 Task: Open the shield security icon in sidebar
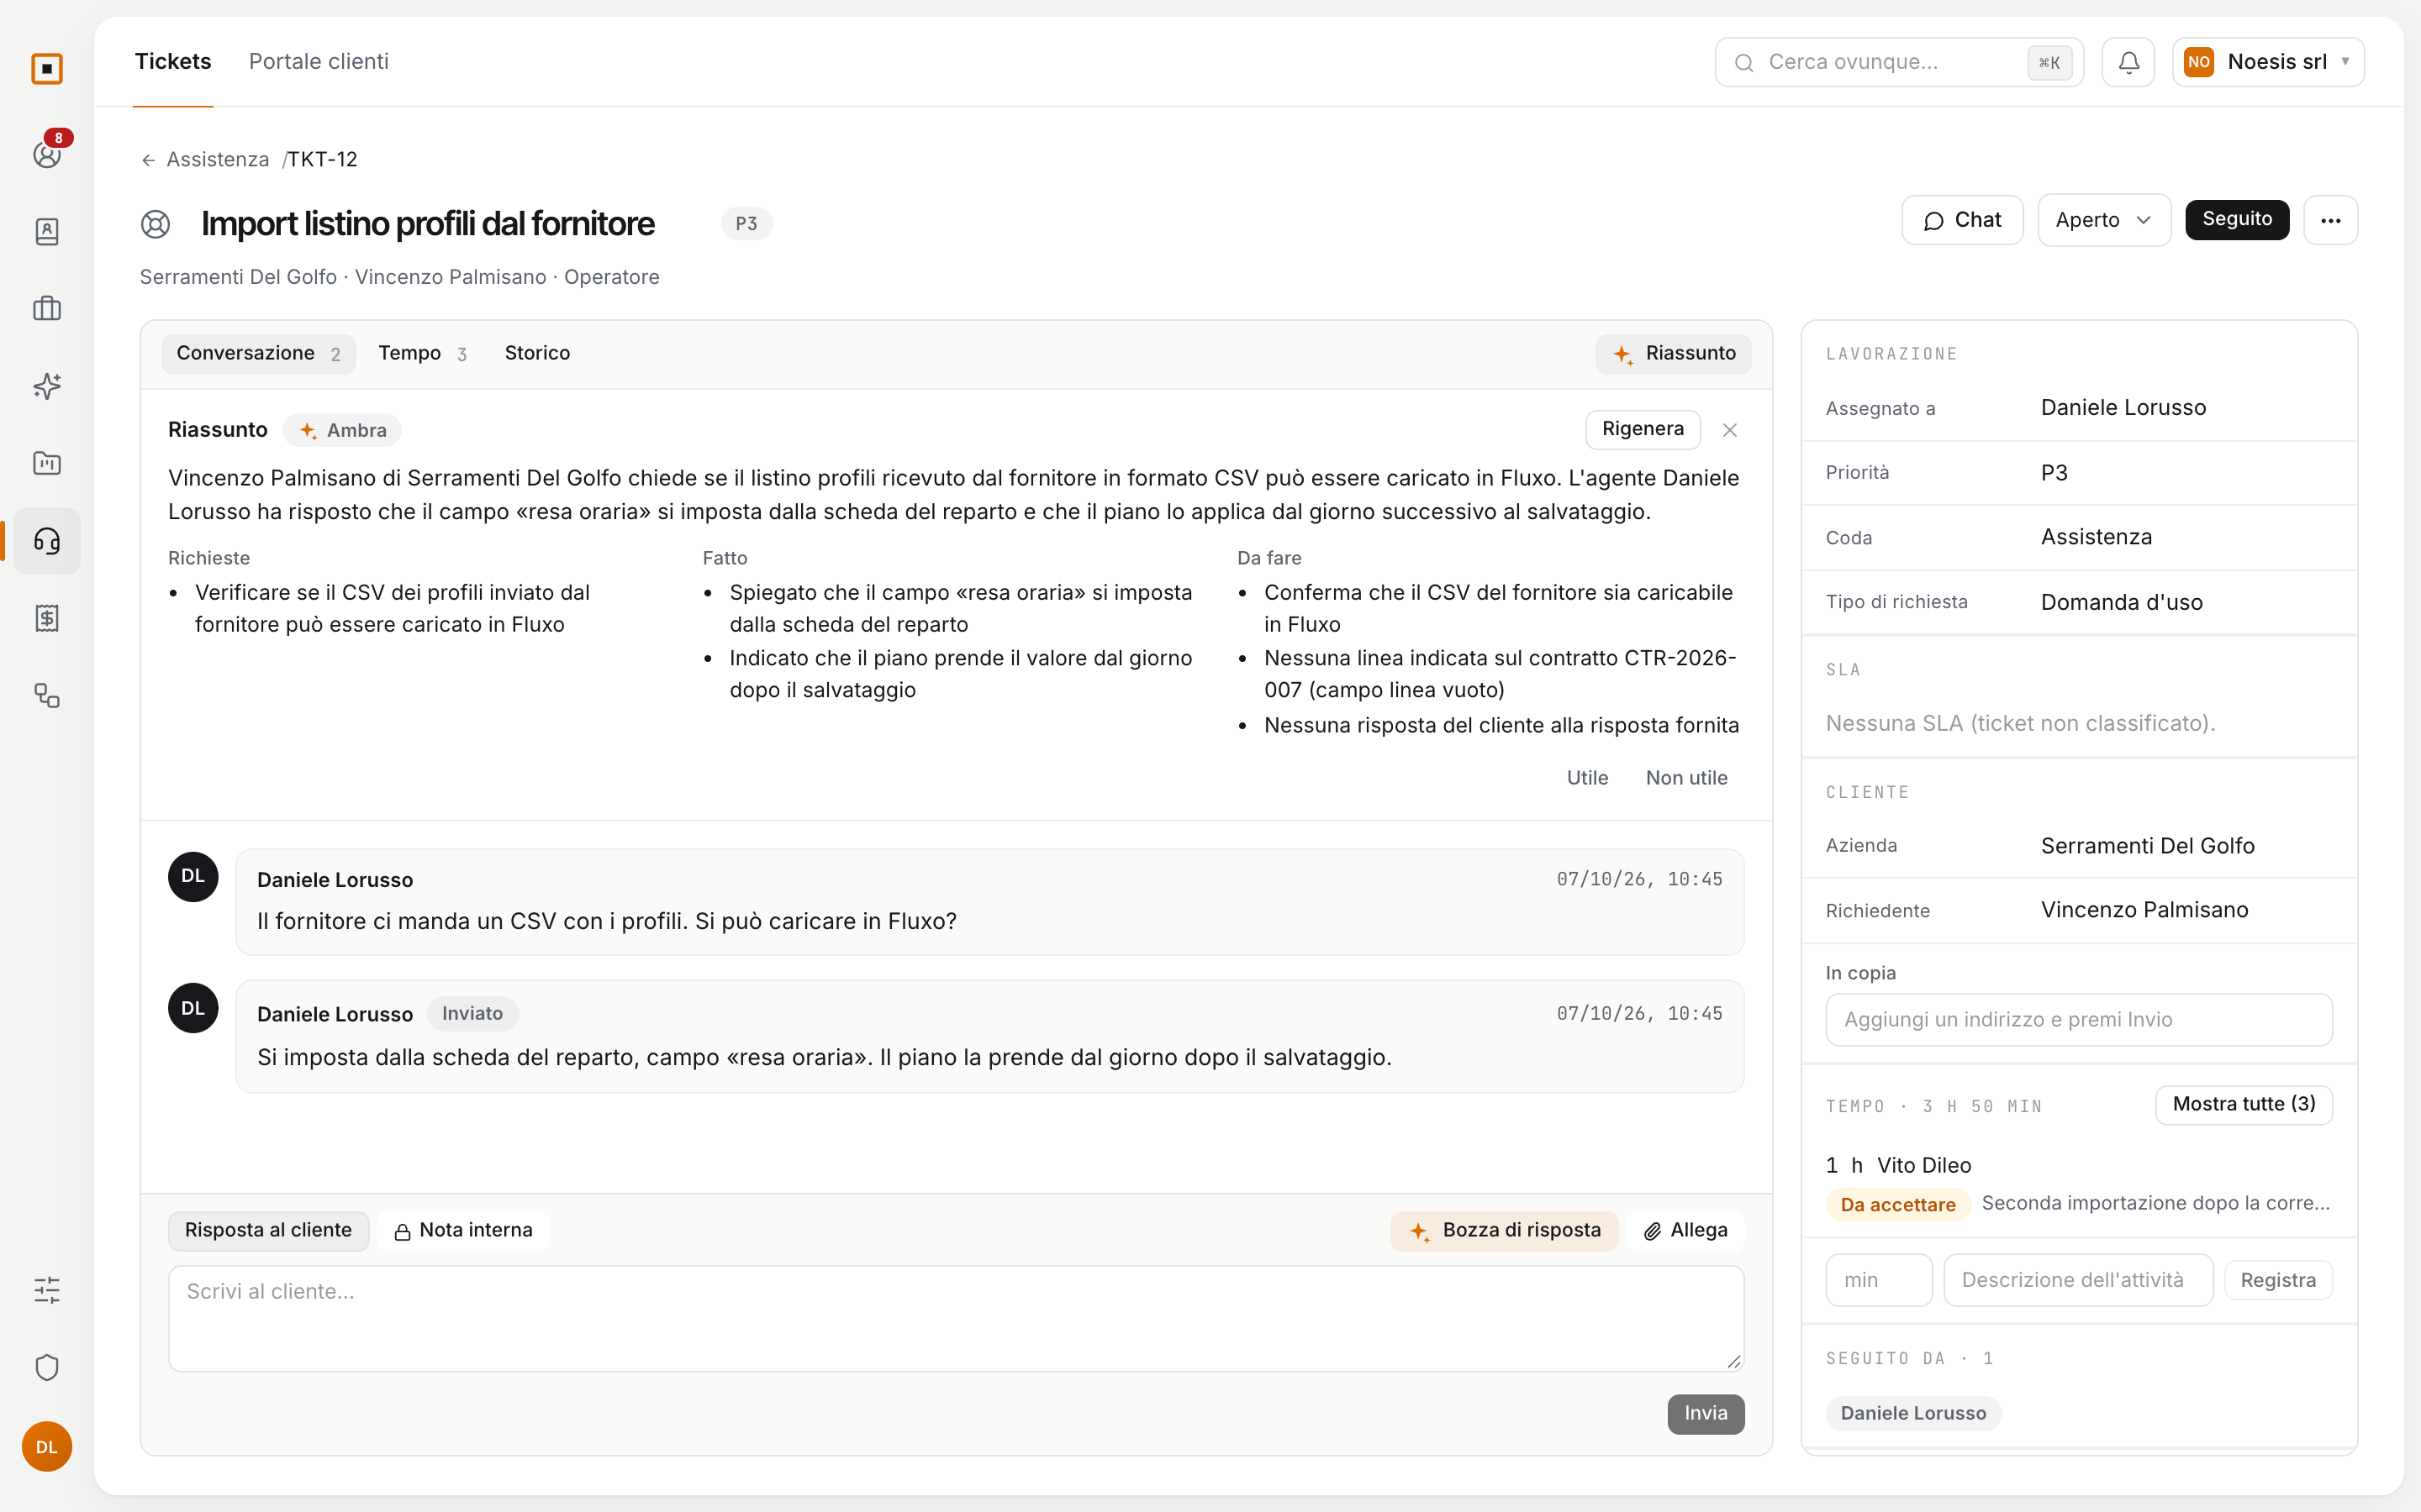[x=47, y=1367]
